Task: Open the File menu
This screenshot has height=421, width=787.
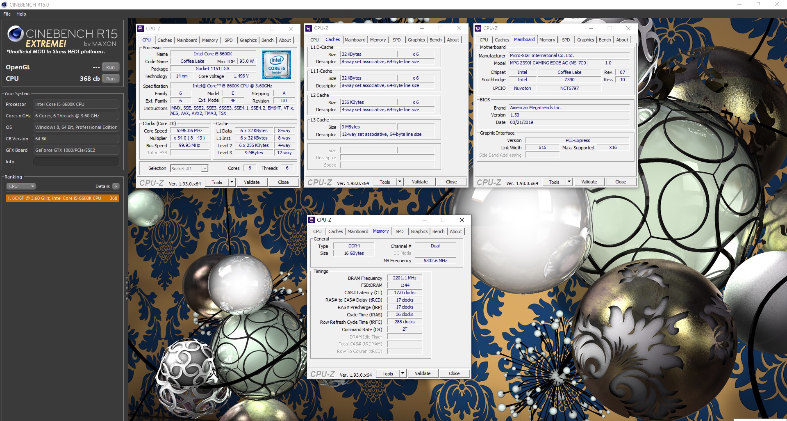Action: (7, 14)
